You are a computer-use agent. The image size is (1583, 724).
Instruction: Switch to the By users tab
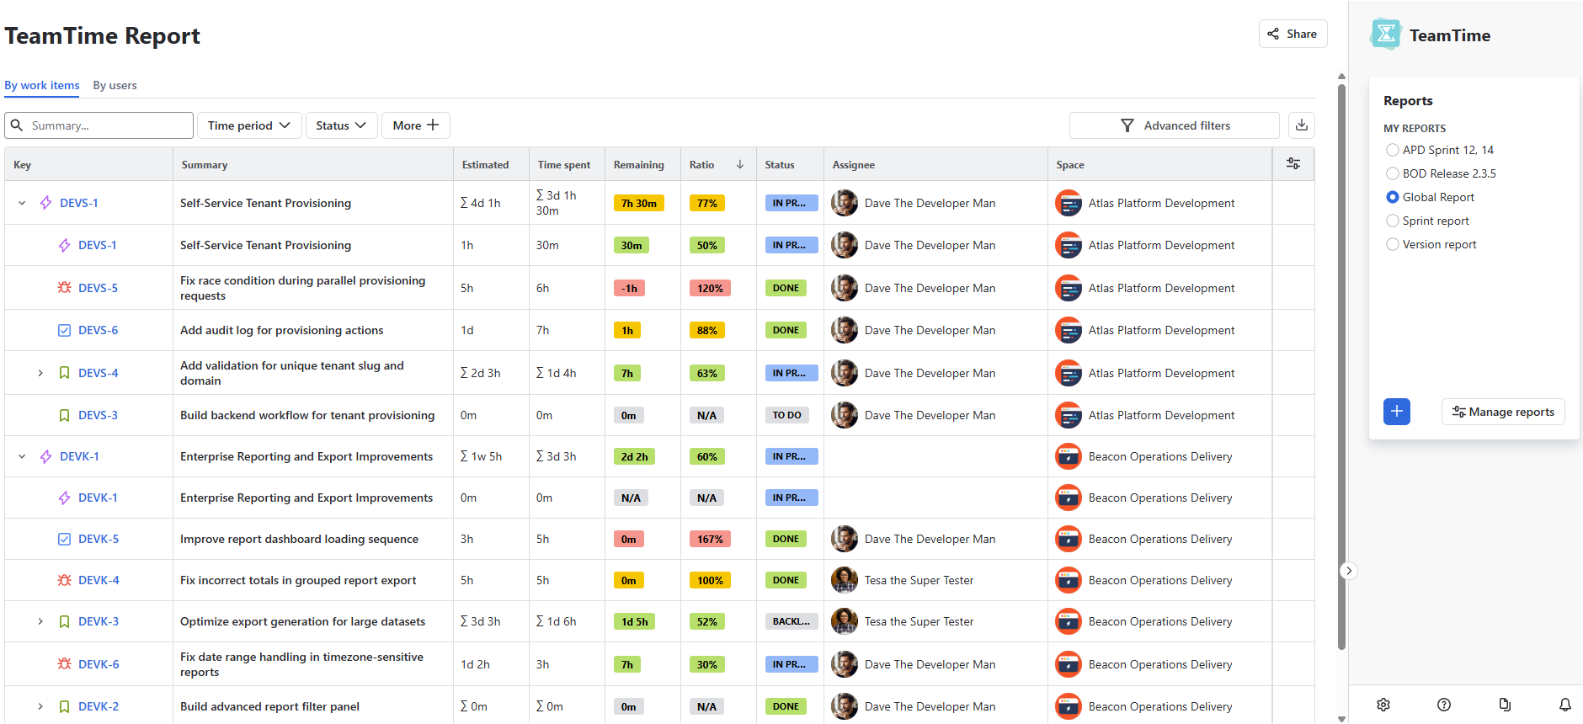(115, 85)
